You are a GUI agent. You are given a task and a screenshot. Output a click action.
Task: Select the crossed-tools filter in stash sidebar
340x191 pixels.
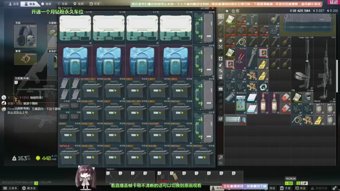221,47
